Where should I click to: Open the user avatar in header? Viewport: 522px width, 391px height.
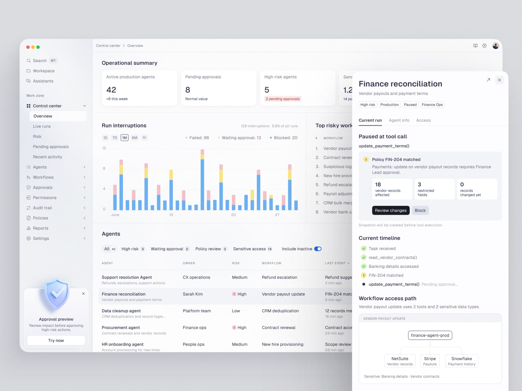click(x=495, y=46)
